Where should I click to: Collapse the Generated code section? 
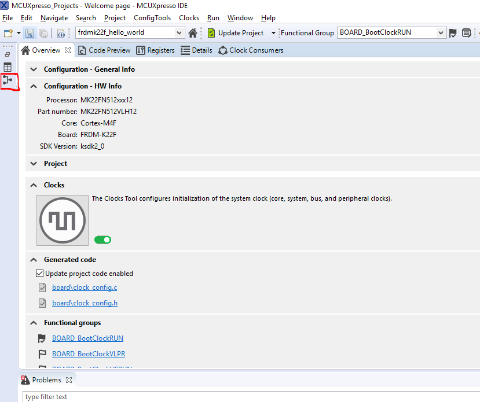[x=34, y=260]
